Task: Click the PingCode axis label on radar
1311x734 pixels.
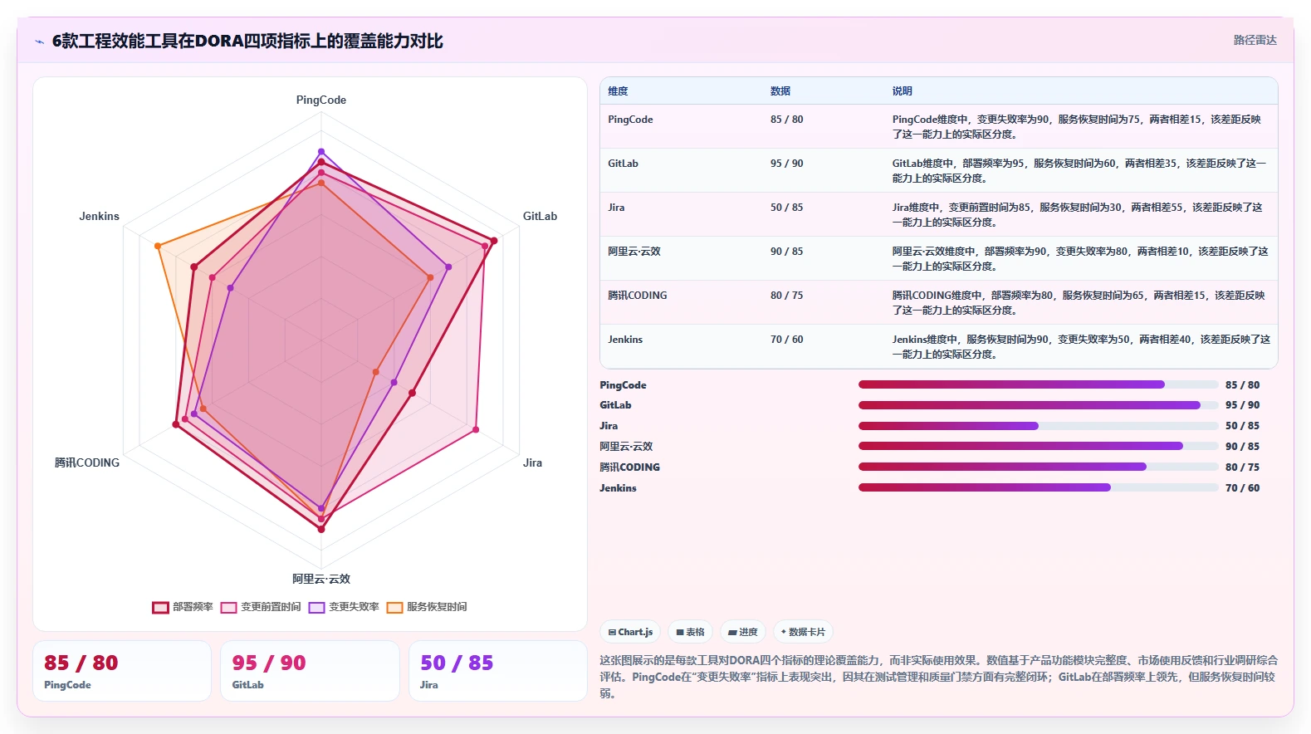Action: [x=321, y=100]
